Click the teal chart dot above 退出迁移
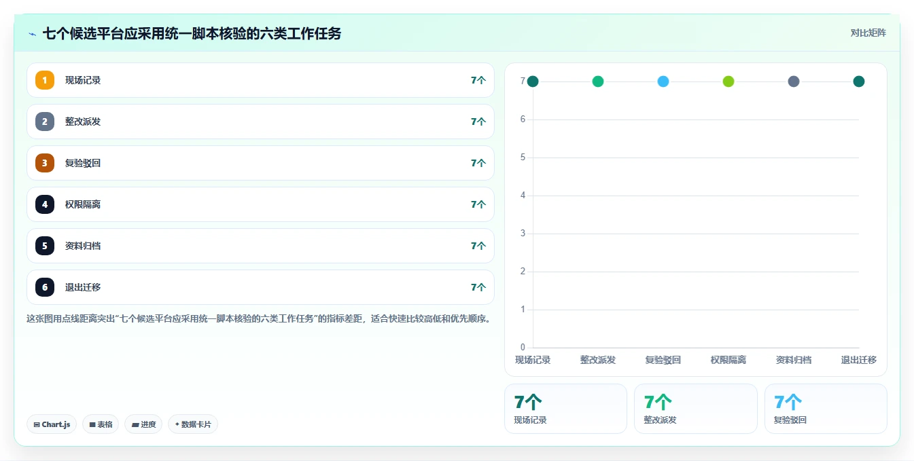 point(859,81)
